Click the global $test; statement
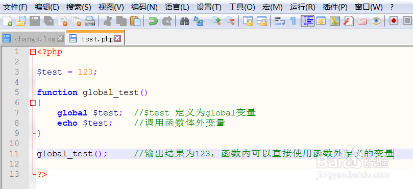413x189 pixels. click(x=90, y=113)
